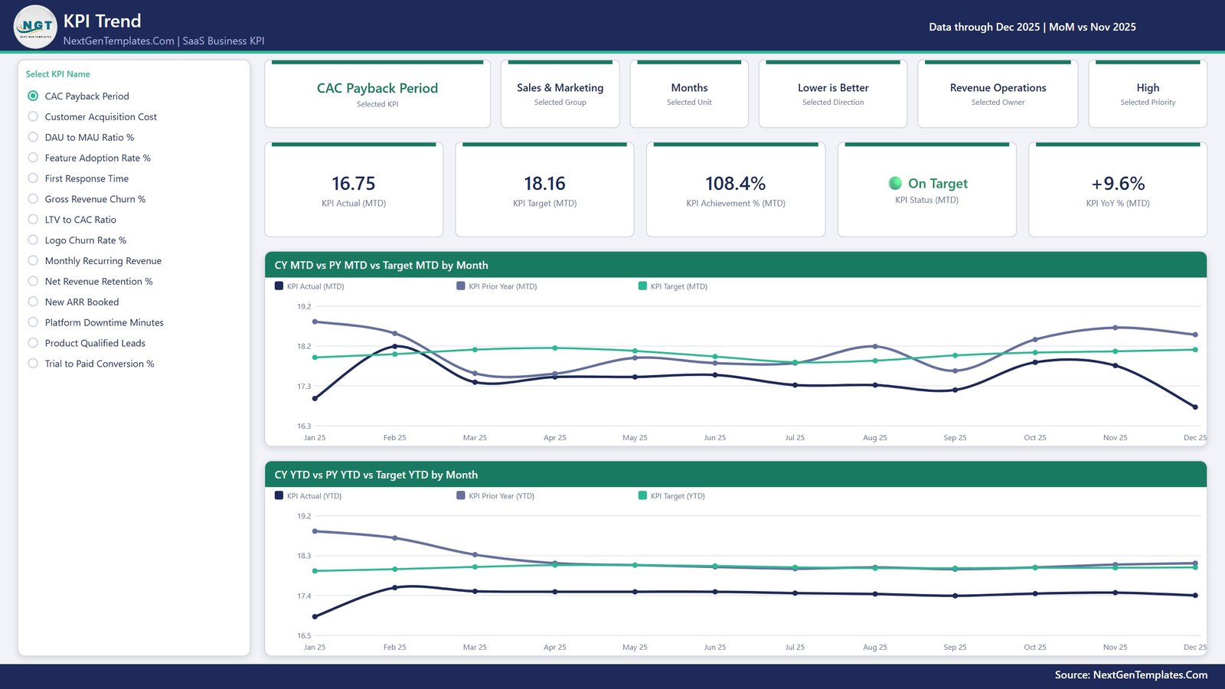Click Nov 25 prior year point on MTD chart
This screenshot has width=1225, height=689.
[x=1116, y=328]
